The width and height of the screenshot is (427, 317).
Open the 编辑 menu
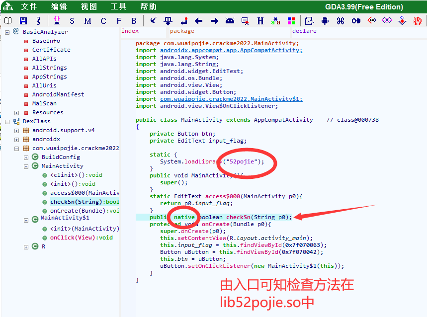(x=59, y=6)
